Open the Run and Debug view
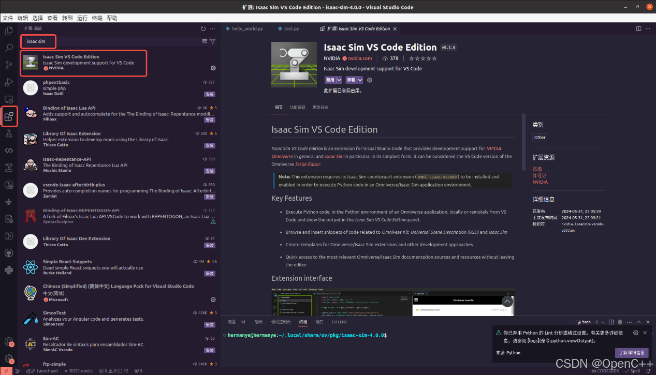Image resolution: width=656 pixels, height=375 pixels. (x=9, y=82)
